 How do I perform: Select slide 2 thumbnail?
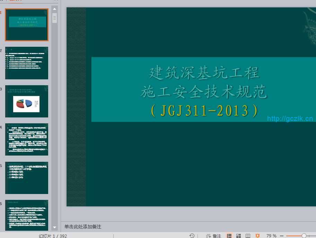[x=27, y=63]
